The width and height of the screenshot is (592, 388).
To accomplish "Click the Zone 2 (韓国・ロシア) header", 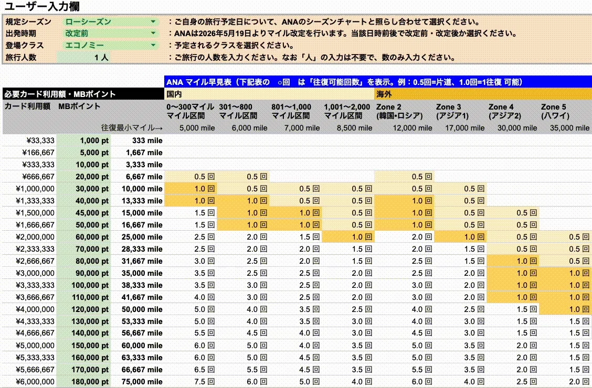I will tap(404, 111).
